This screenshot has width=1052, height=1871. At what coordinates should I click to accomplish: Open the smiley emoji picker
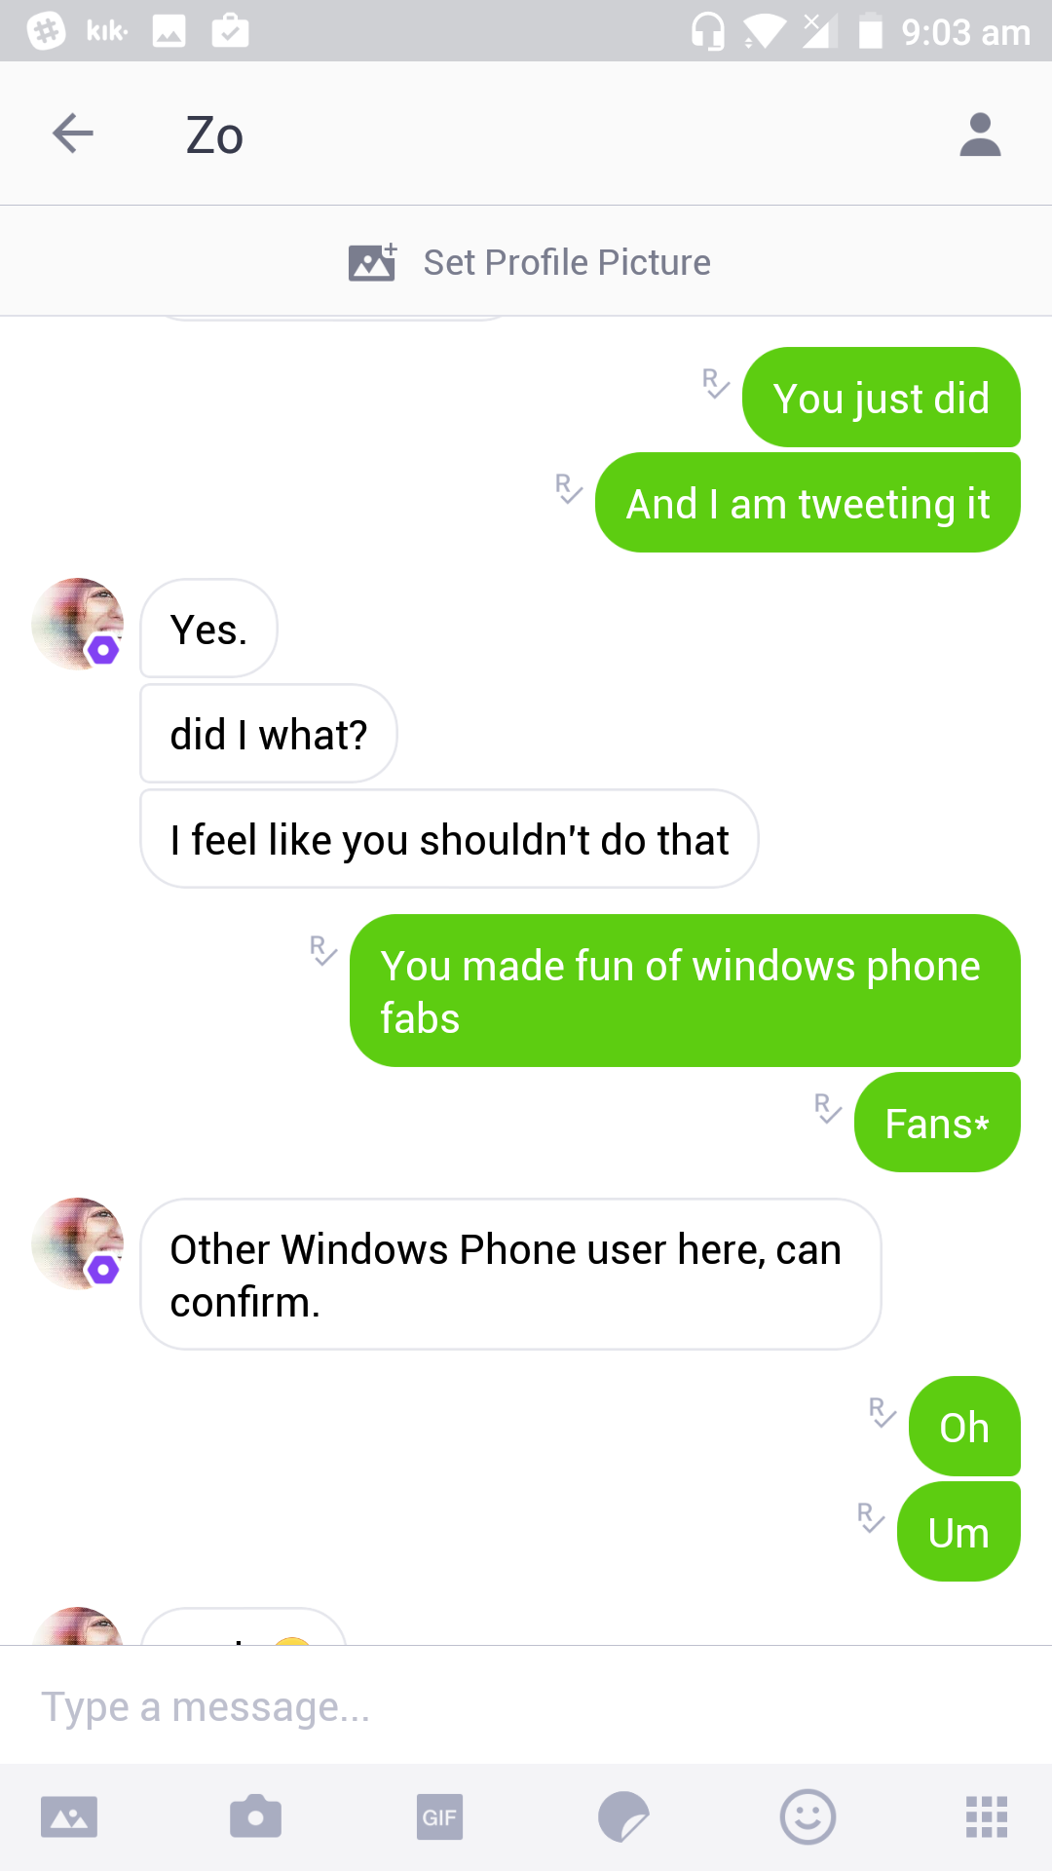(808, 1816)
